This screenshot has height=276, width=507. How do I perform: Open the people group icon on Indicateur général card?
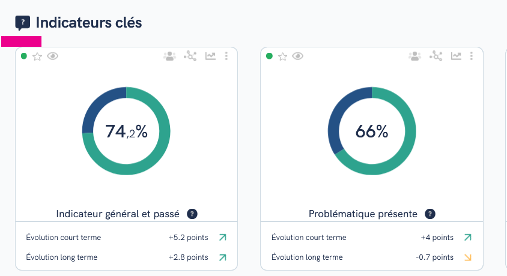pyautogui.click(x=169, y=56)
